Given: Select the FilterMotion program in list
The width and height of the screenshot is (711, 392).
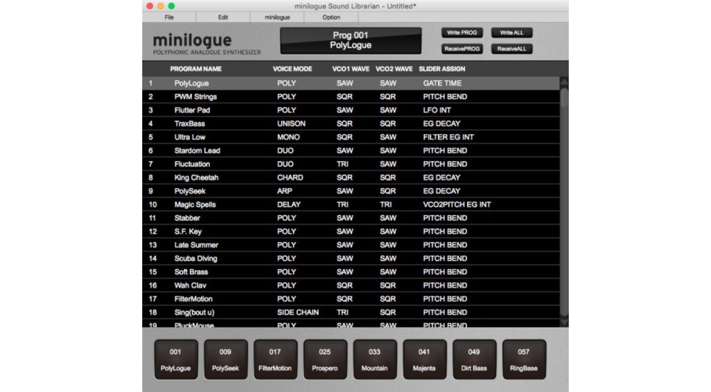Looking at the screenshot, I should (x=351, y=299).
